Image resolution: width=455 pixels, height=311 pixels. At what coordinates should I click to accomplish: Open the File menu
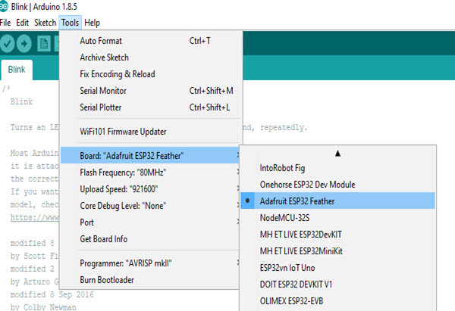pyautogui.click(x=6, y=23)
